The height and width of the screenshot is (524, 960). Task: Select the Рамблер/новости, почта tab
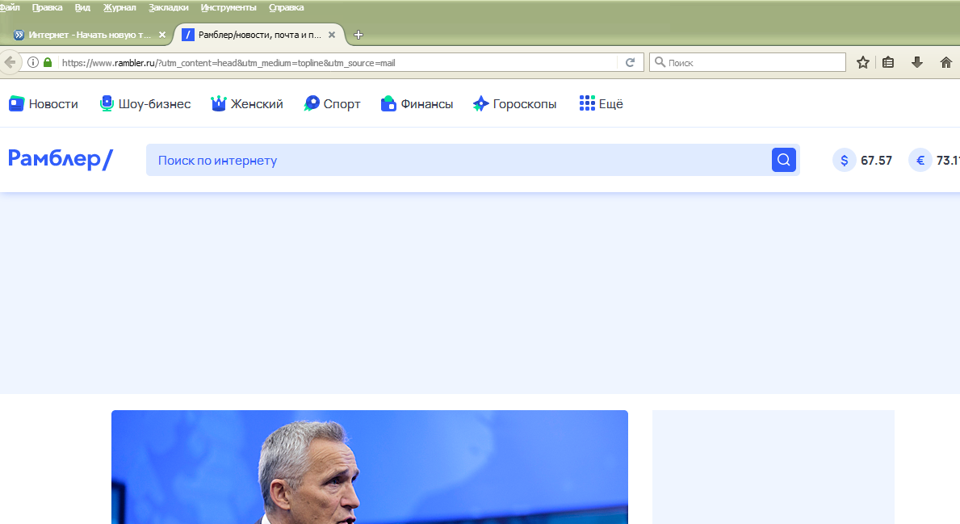point(259,35)
